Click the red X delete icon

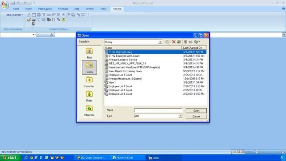(x=174, y=42)
